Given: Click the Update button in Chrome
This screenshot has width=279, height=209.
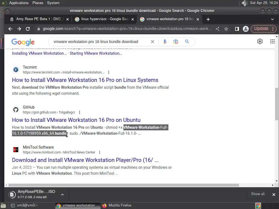Looking at the screenshot, I should tap(261, 29).
